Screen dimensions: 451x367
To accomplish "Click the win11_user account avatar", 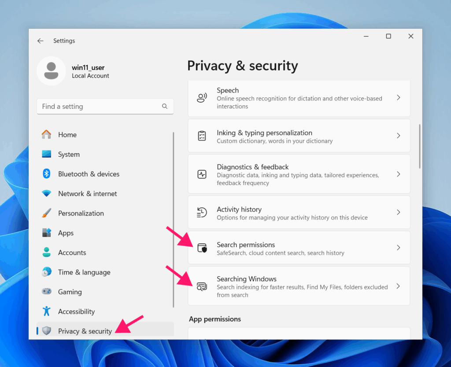I will click(x=51, y=71).
